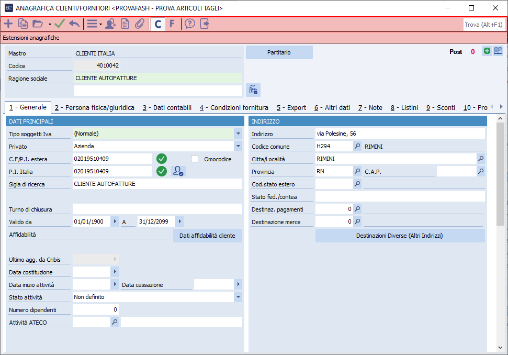Click the plus icon to add new record
Screen dimensions: 508x355
click(8, 24)
